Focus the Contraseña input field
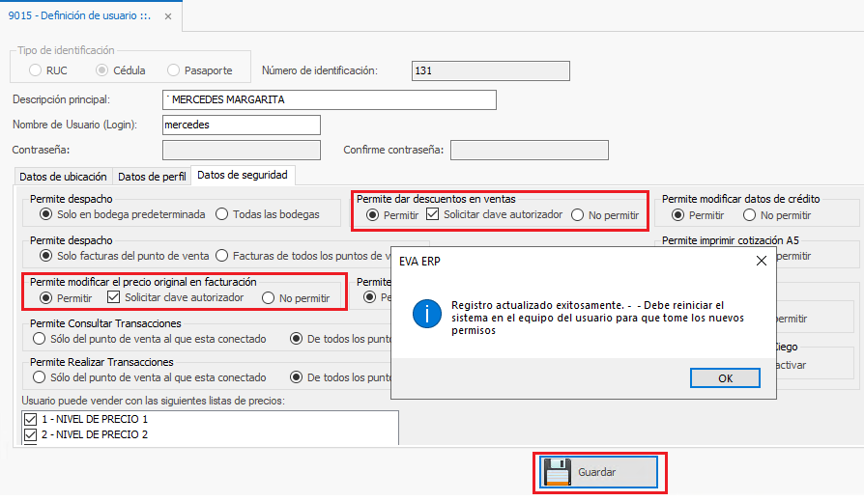The width and height of the screenshot is (864, 501). point(241,150)
